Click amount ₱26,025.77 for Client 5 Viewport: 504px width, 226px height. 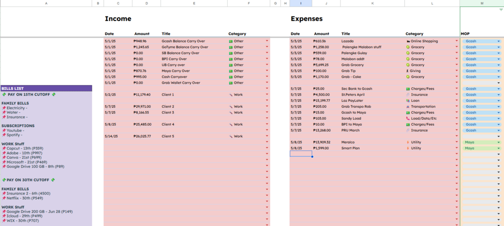coord(142,136)
